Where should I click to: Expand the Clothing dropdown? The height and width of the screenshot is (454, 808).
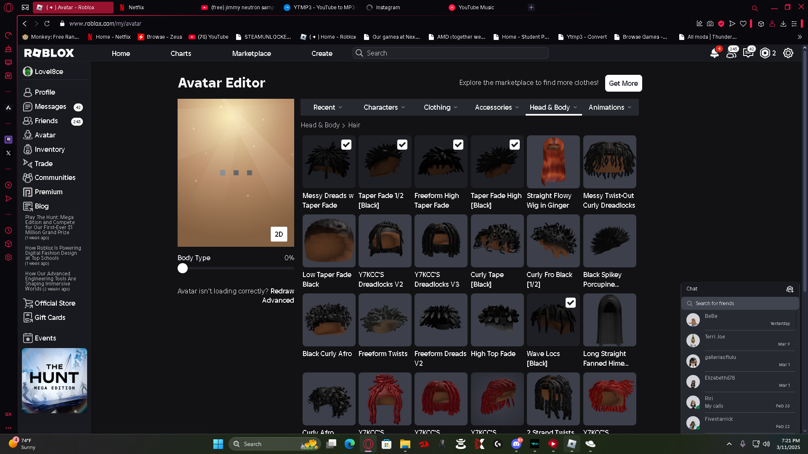tap(441, 107)
